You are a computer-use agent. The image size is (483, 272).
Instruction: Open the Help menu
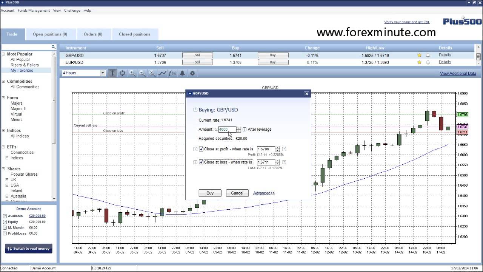87,11
